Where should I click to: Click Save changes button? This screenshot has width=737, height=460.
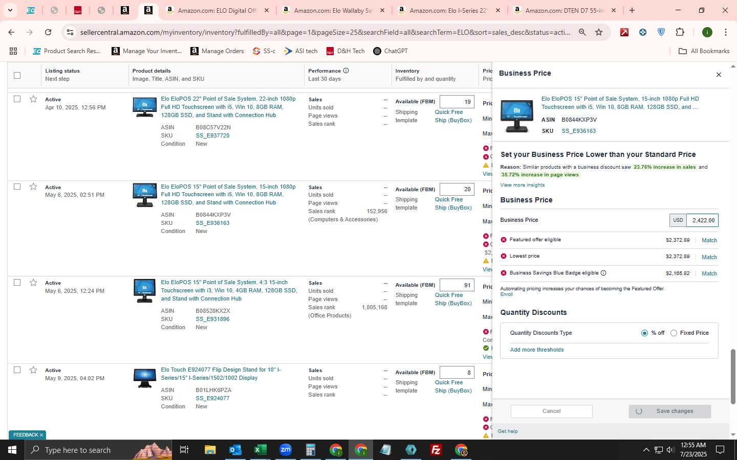[669, 411]
